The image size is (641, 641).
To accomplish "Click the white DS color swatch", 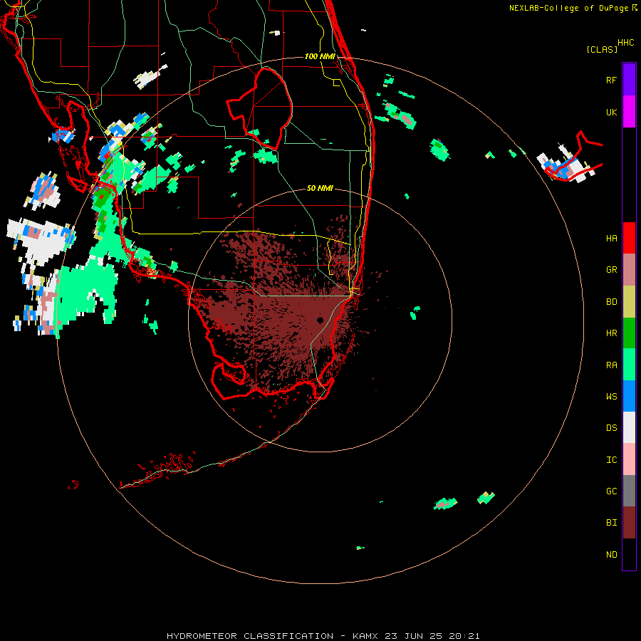I will coord(629,427).
